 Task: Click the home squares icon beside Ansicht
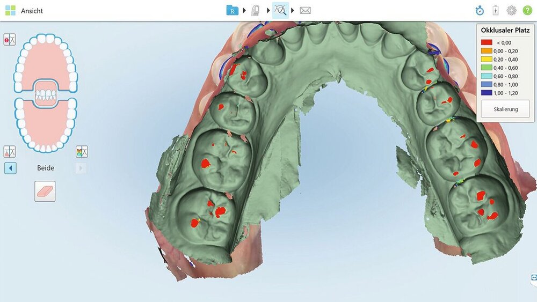coord(10,10)
